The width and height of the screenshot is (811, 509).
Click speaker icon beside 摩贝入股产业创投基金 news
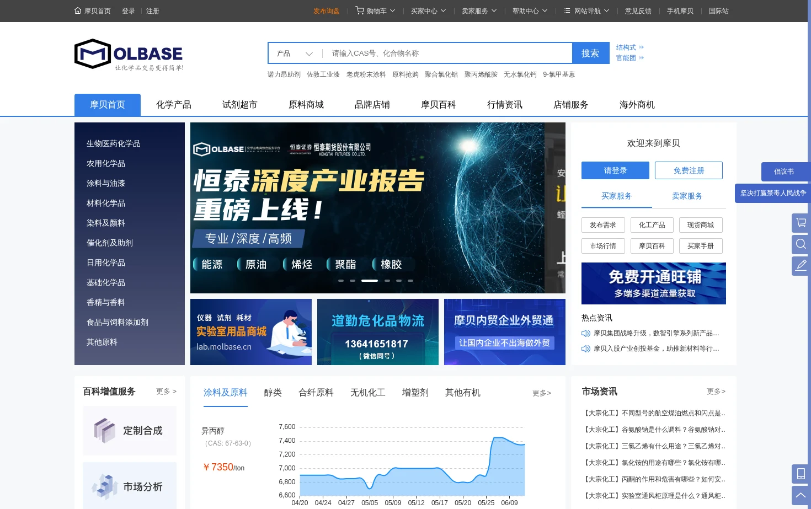click(x=586, y=349)
